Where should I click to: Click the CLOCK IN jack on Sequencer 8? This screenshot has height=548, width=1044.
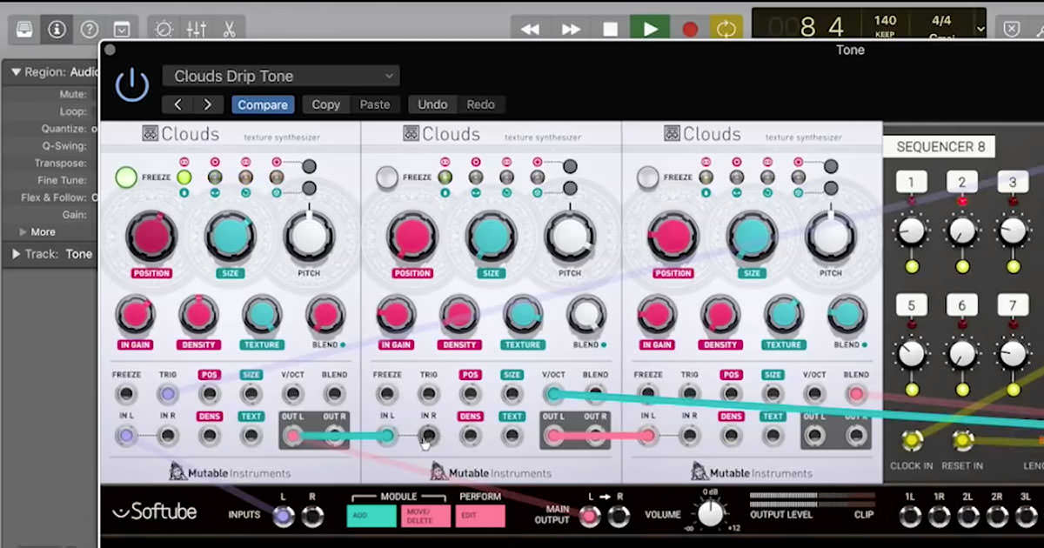[x=912, y=441]
